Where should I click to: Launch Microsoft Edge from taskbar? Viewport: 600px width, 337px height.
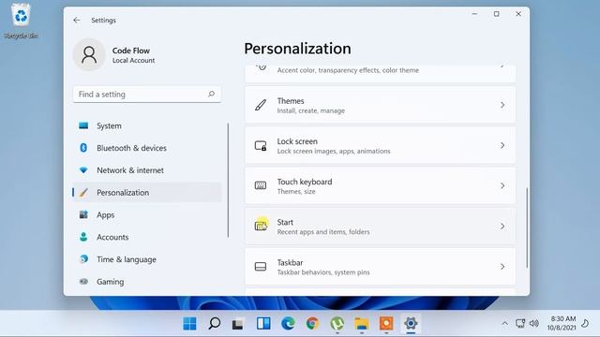(288, 324)
